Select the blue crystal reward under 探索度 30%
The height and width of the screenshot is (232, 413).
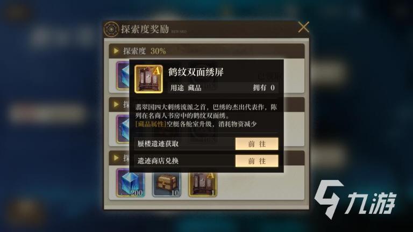(x=123, y=76)
